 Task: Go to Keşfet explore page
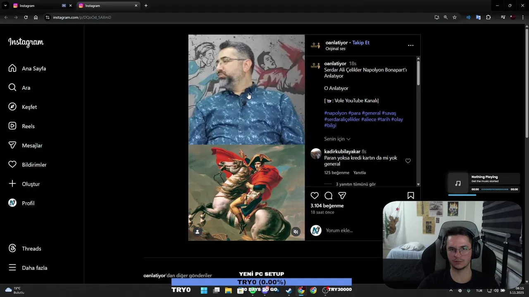click(x=23, y=107)
